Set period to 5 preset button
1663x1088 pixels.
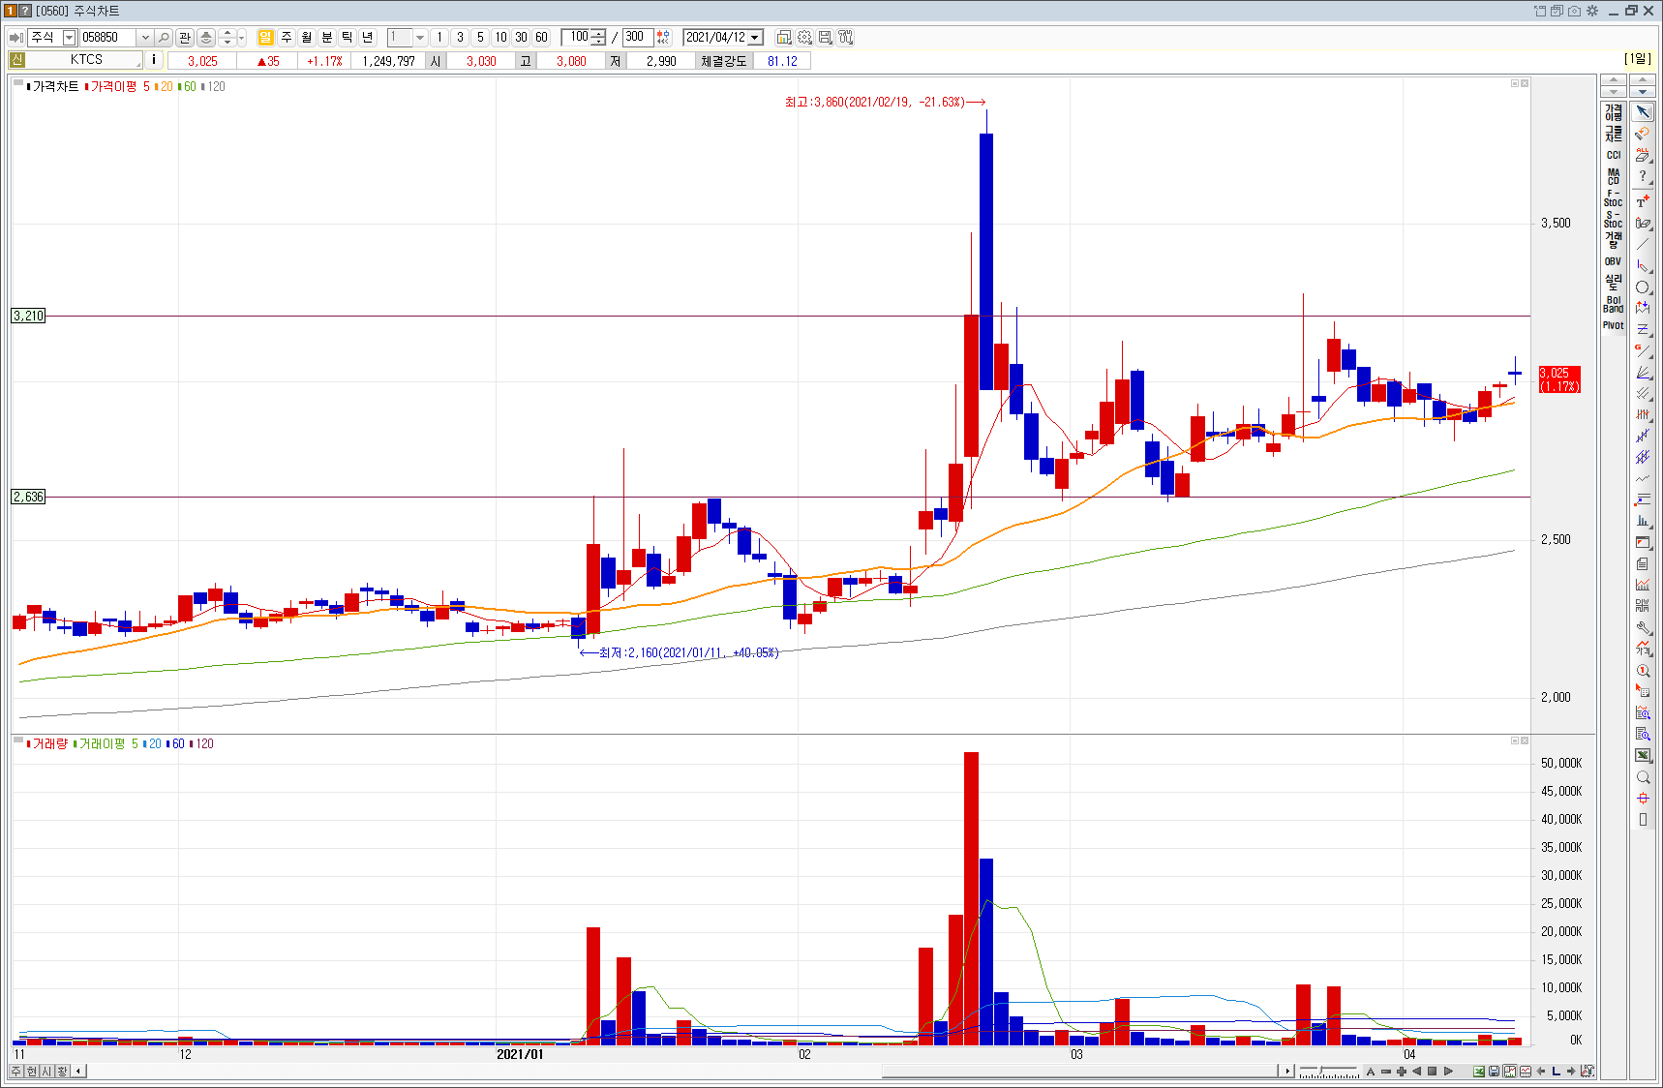click(480, 37)
